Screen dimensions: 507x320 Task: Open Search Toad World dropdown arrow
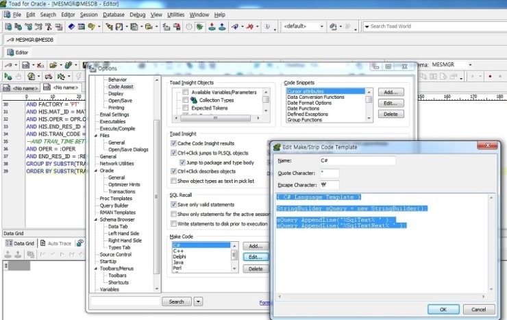point(367,27)
